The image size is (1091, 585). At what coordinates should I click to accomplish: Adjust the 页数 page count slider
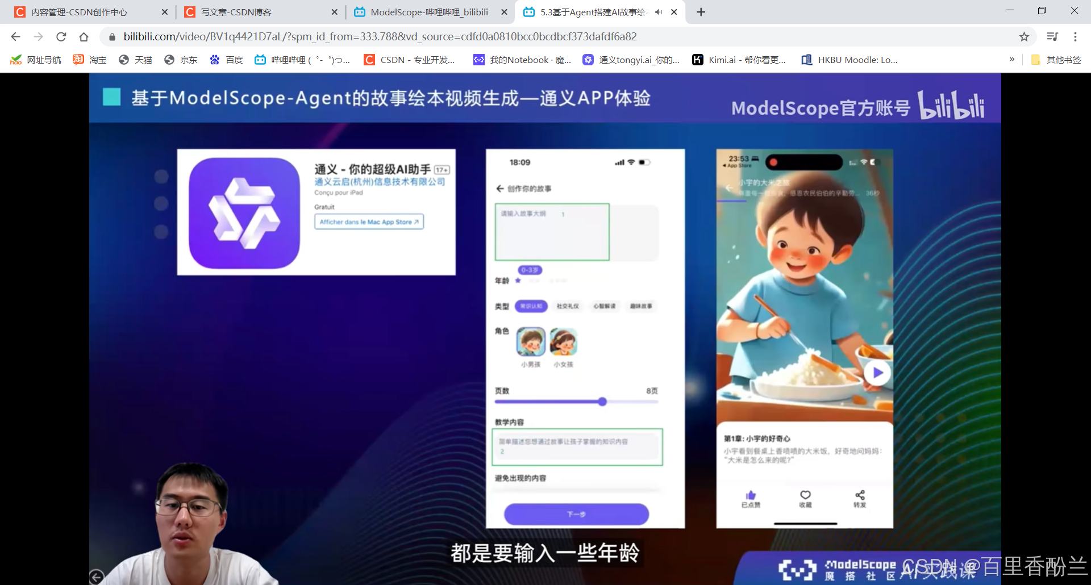[602, 402]
